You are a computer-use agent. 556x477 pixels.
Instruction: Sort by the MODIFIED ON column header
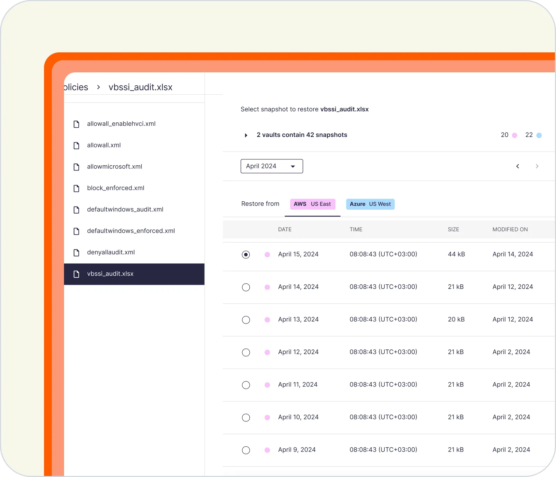(x=510, y=230)
